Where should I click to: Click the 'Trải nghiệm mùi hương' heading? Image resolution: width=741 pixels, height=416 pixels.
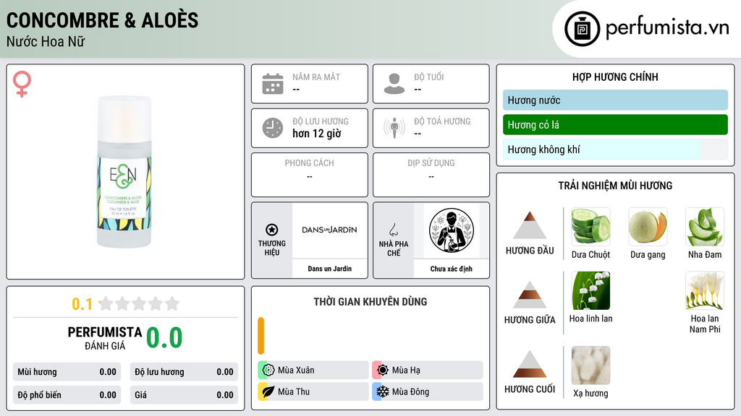tap(615, 186)
